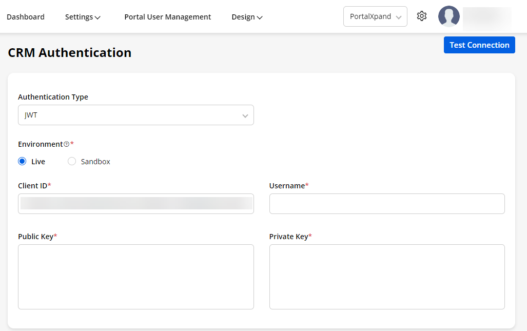Viewport: 527px width, 331px height.
Task: Select the Live environment radio button
Action: pos(22,162)
